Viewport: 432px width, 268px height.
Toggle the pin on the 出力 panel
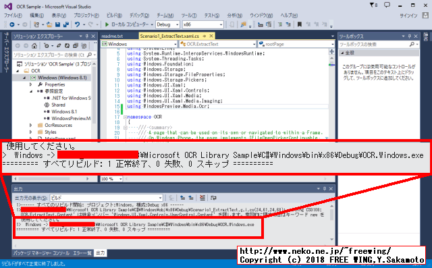(x=325, y=188)
